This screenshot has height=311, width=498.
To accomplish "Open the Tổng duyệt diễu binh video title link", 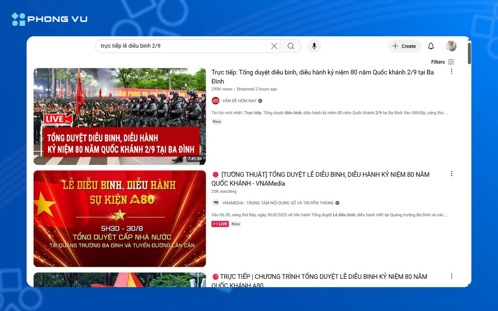I will (322, 77).
